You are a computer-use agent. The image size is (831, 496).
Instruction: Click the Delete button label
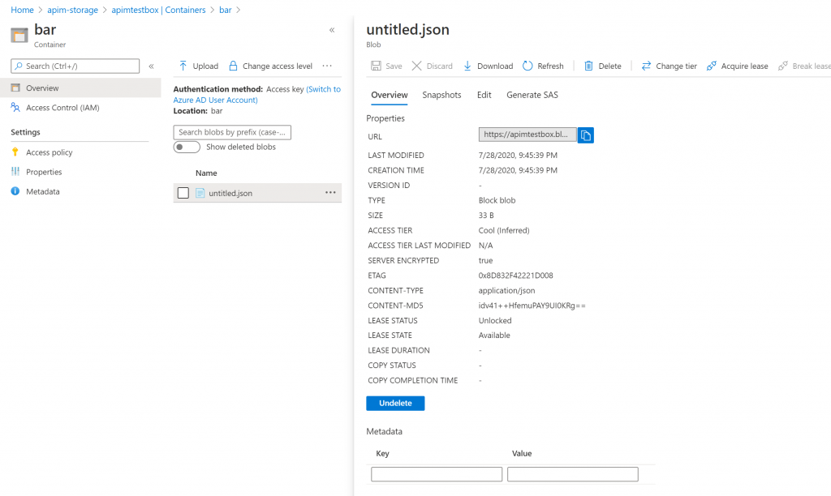(609, 66)
